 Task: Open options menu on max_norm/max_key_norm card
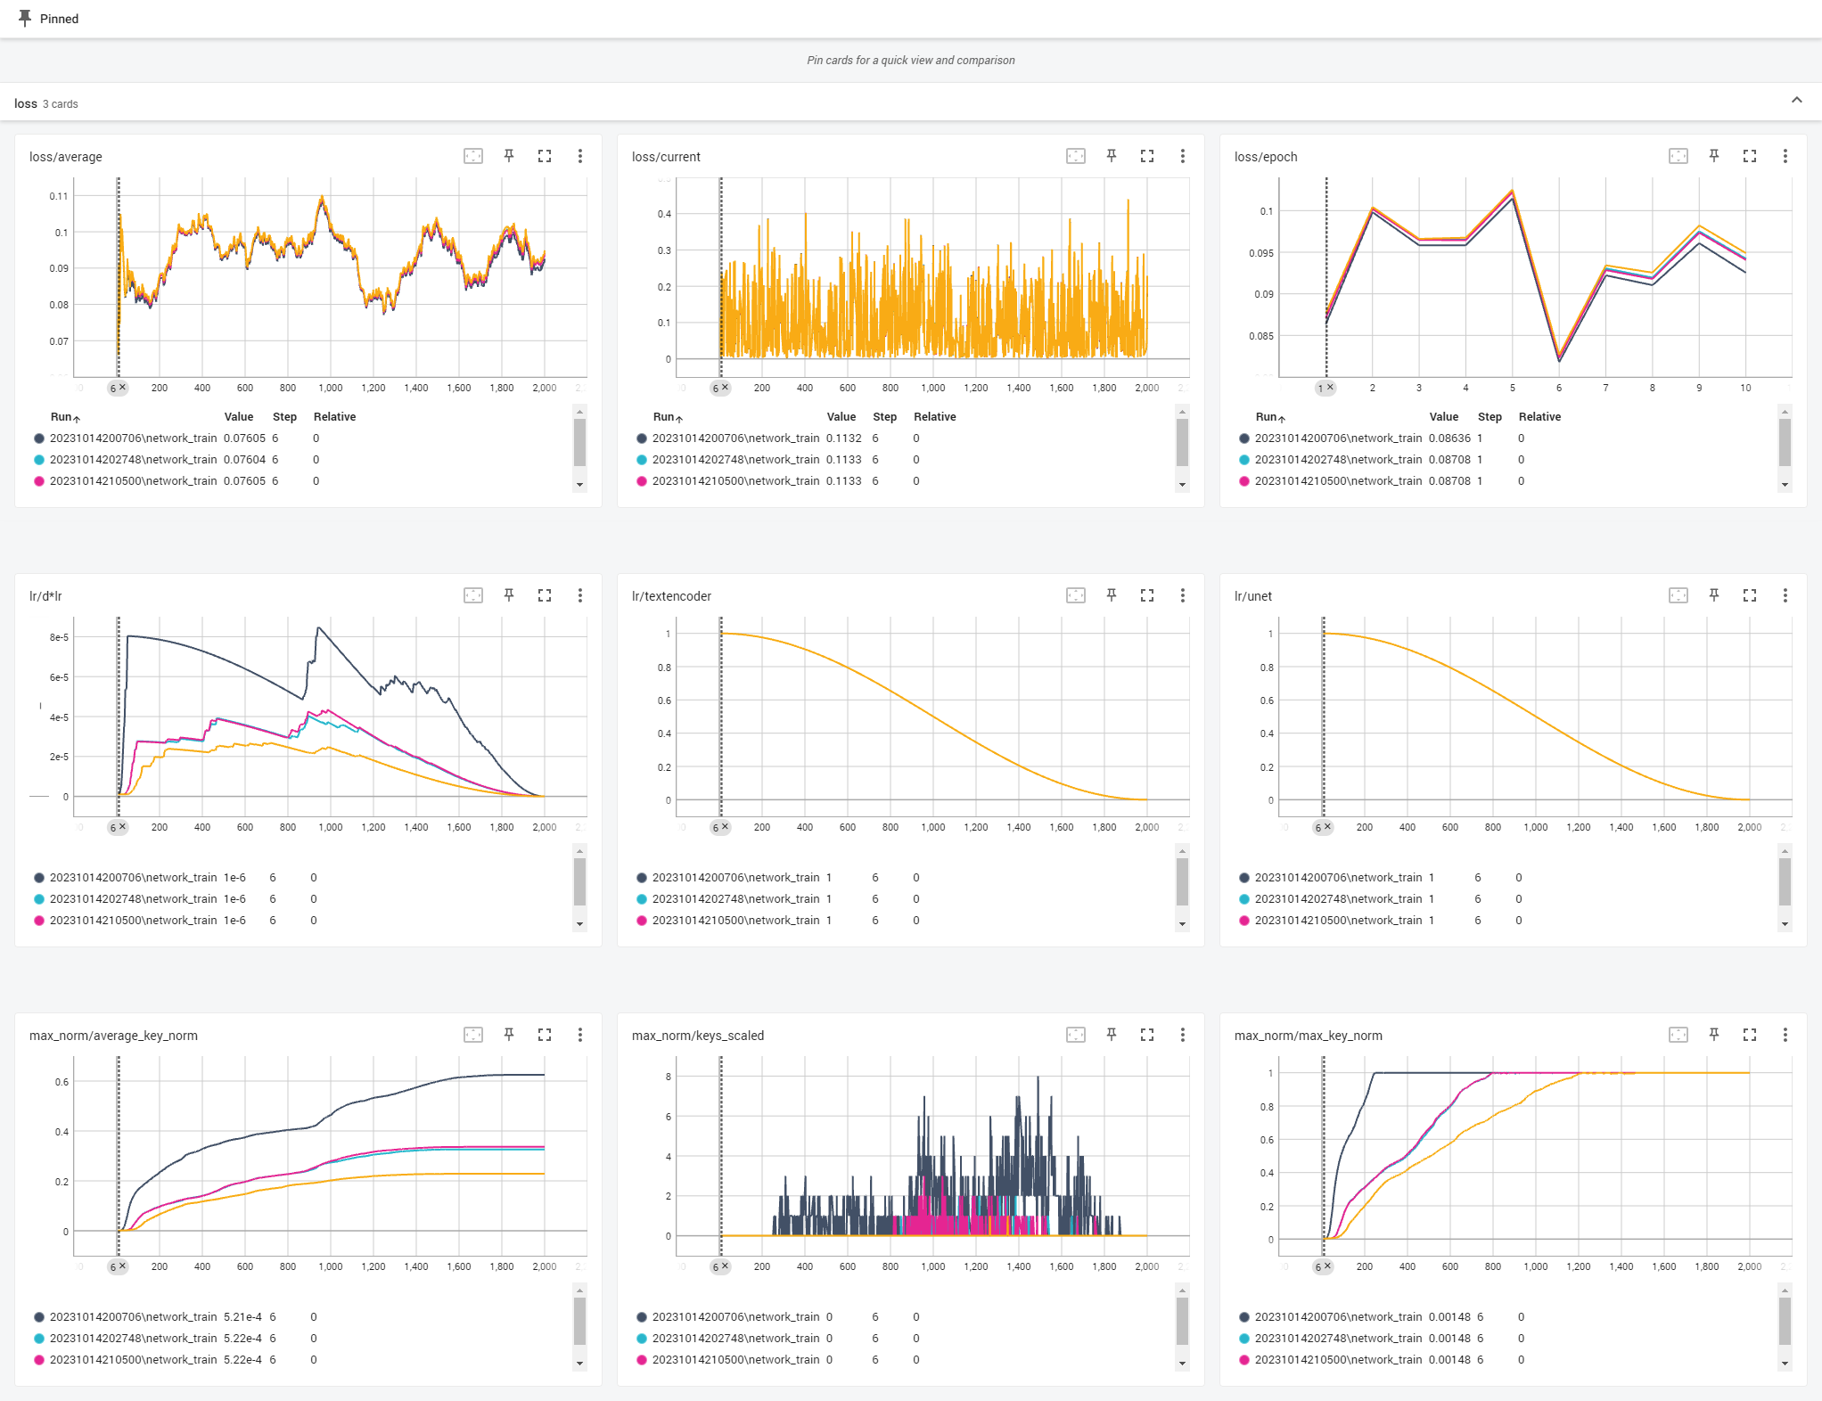tap(1785, 1035)
